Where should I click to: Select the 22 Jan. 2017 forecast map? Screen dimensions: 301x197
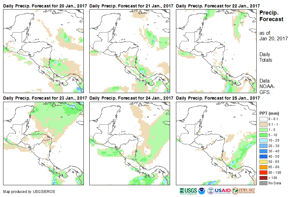pos(216,51)
